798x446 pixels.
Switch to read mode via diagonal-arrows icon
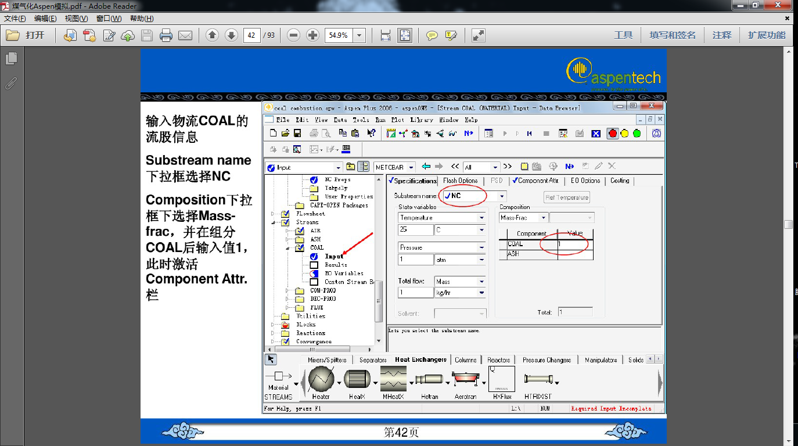(478, 35)
